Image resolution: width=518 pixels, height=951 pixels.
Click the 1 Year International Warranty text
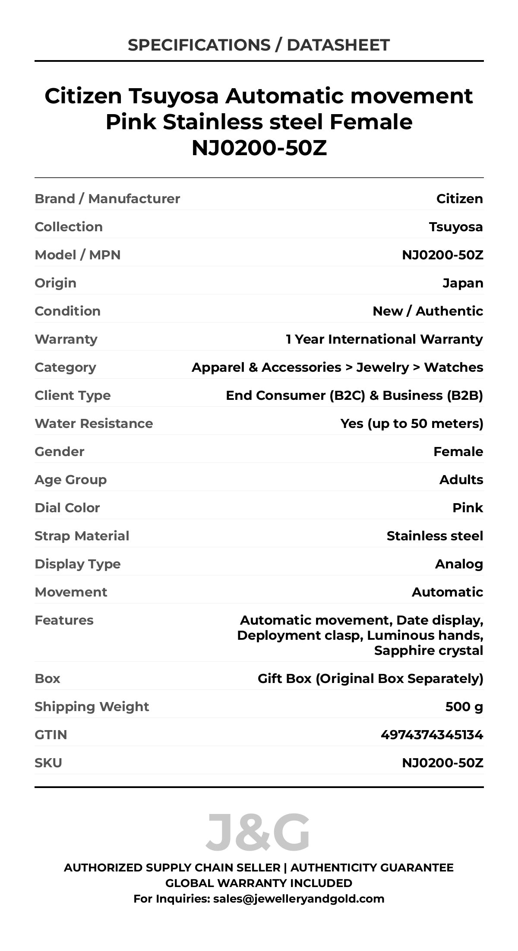[x=384, y=339]
